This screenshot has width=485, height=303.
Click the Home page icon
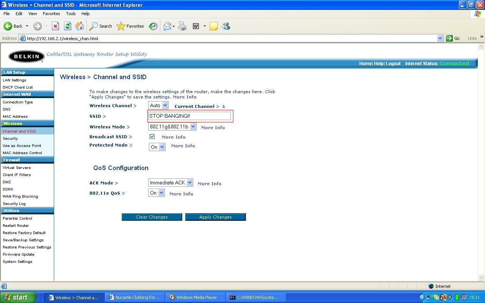(80, 26)
